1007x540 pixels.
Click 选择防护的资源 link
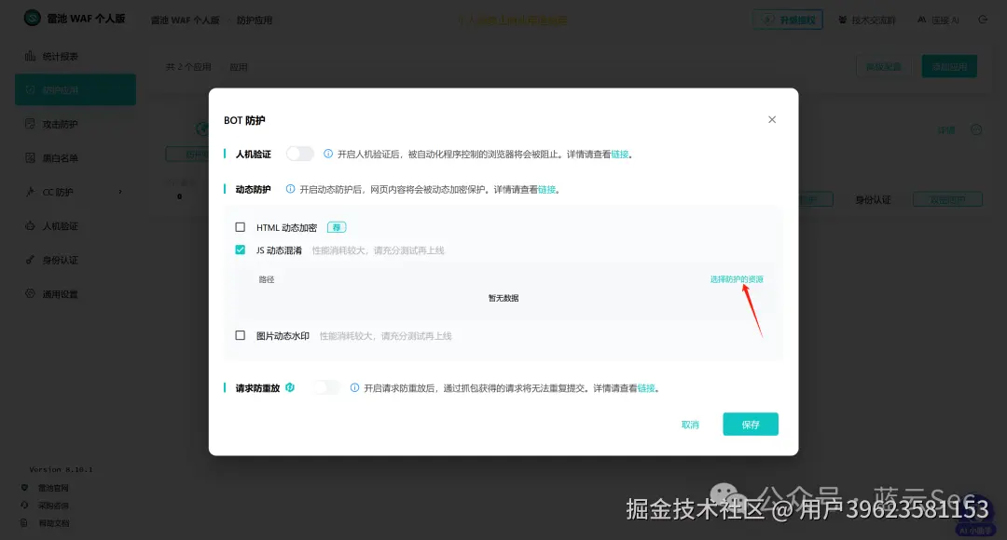point(737,279)
